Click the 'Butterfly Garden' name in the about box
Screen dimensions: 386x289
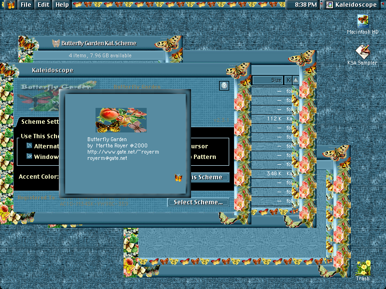pos(107,139)
